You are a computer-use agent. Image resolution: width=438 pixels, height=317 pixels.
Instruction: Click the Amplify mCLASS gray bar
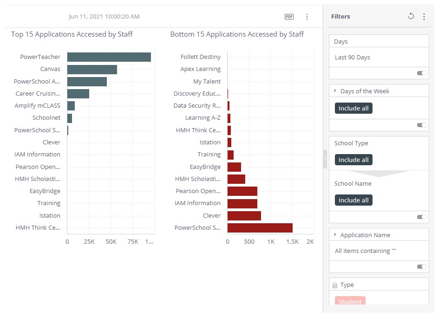coord(71,106)
